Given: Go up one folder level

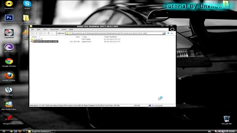Looking at the screenshot, I should [x=49, y=33].
